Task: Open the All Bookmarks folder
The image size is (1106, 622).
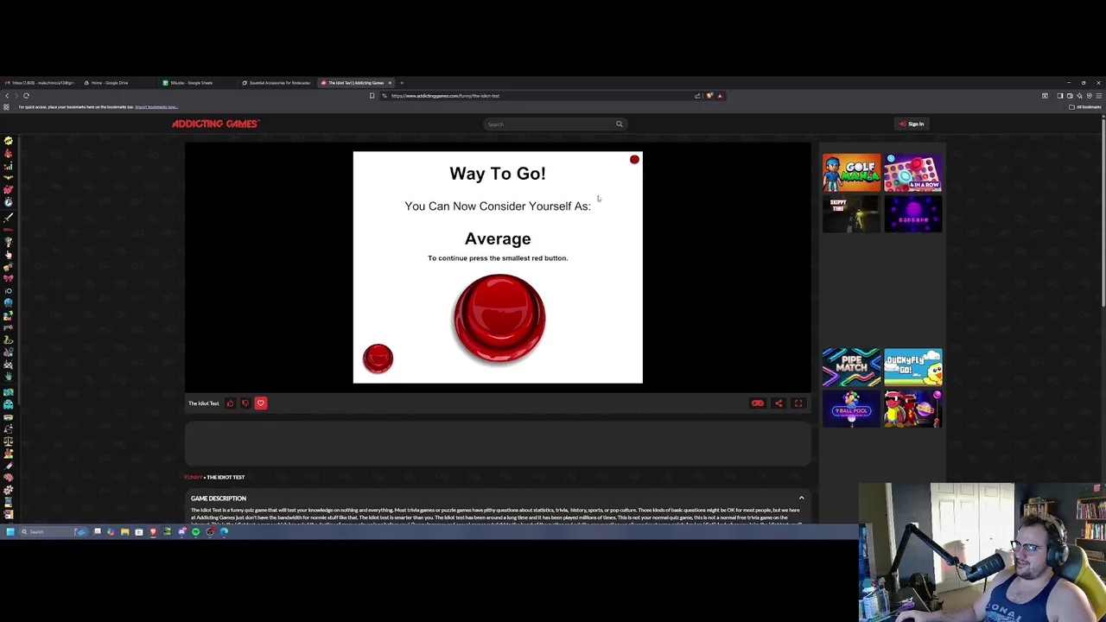Action: coord(1085,107)
